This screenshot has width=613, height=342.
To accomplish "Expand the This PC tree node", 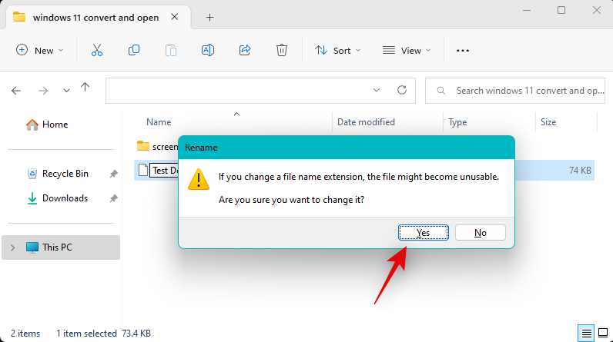I will coord(12,247).
